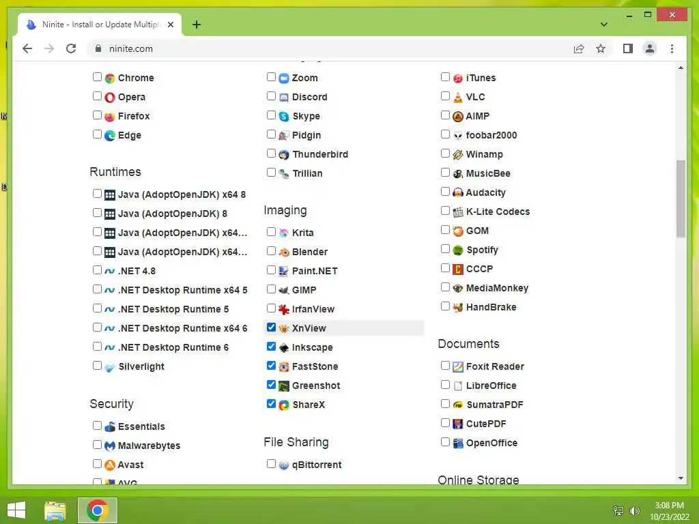This screenshot has width=699, height=524.
Task: Click the Discord app icon
Action: [x=284, y=97]
